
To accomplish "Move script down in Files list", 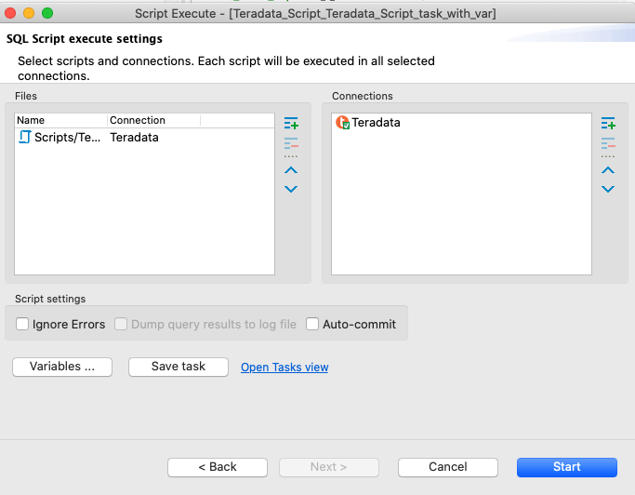I will 291,189.
